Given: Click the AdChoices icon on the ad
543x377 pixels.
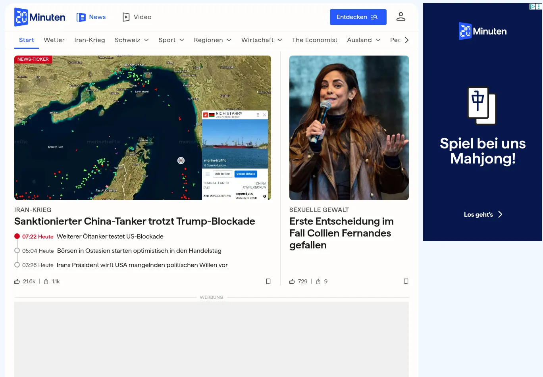Looking at the screenshot, I should click(x=533, y=6).
